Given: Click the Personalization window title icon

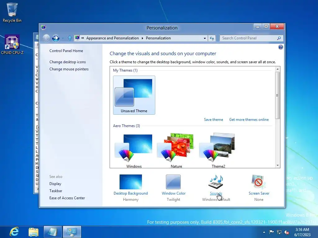Looking at the screenshot, I should point(43,27).
